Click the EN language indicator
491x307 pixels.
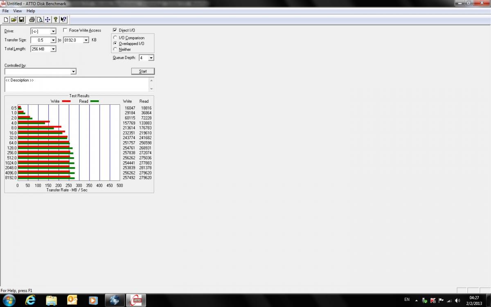click(x=407, y=299)
